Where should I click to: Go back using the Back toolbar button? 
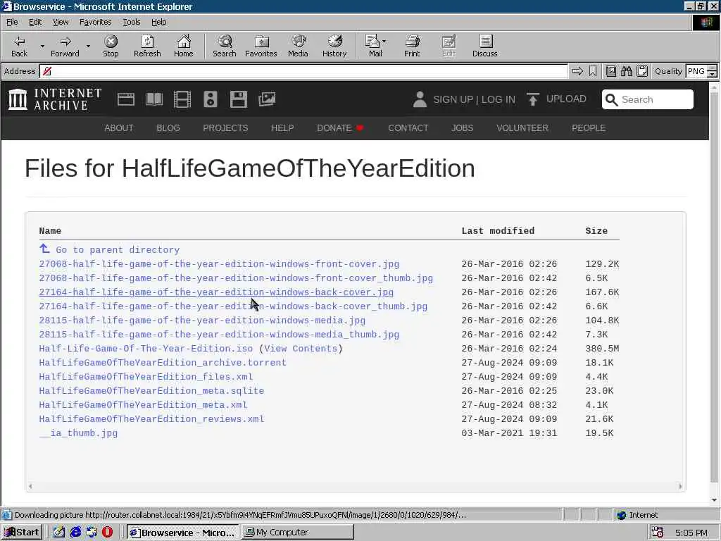click(x=19, y=46)
